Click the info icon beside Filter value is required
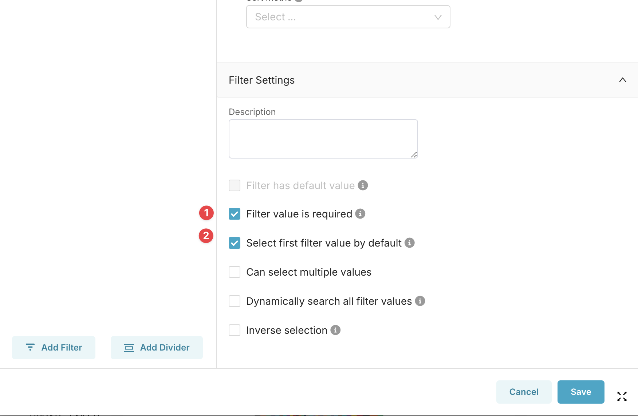The height and width of the screenshot is (416, 638). coord(361,214)
